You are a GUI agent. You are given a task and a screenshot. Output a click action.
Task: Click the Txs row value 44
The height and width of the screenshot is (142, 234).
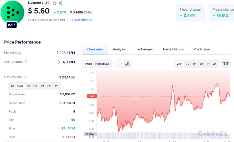pyautogui.click(x=73, y=120)
